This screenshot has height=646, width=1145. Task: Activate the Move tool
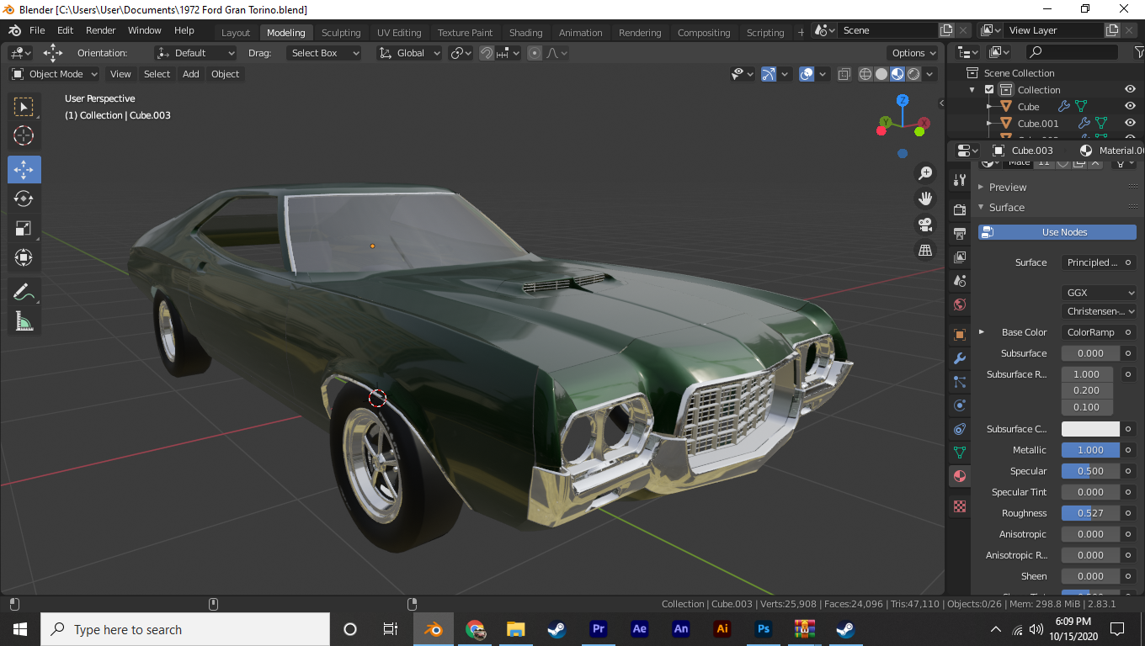[24, 169]
